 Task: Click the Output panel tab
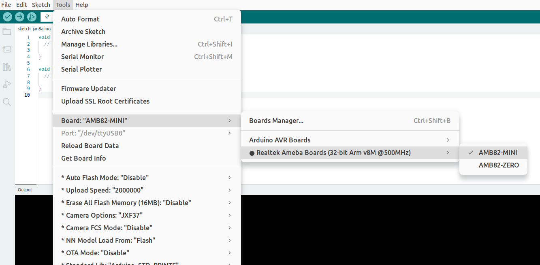click(x=25, y=190)
